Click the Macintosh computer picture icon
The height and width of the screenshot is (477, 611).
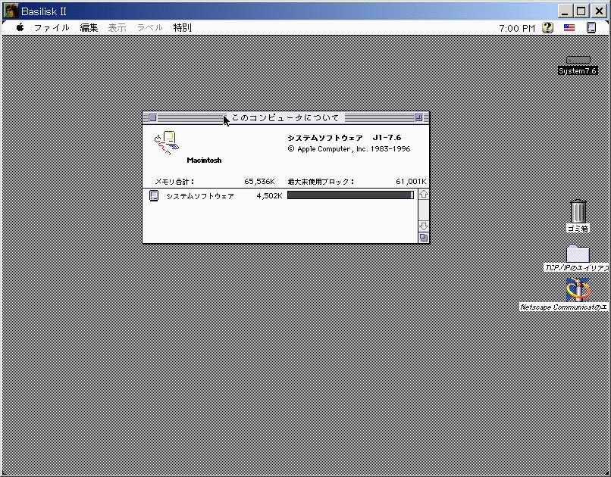click(167, 143)
